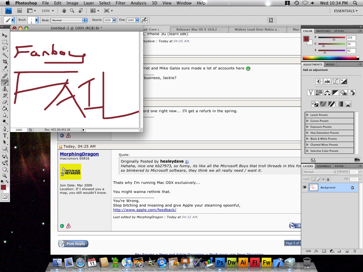
Task: Open the Flow dropdown arrow
Action: [137, 20]
